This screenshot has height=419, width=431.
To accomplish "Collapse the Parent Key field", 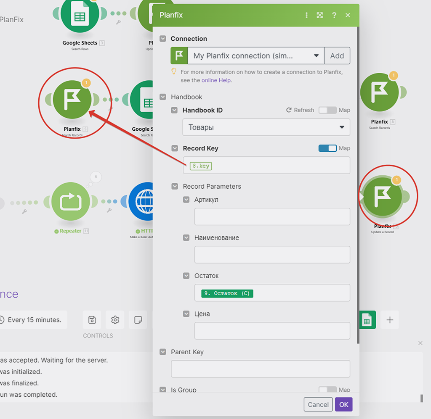I will tap(163, 352).
